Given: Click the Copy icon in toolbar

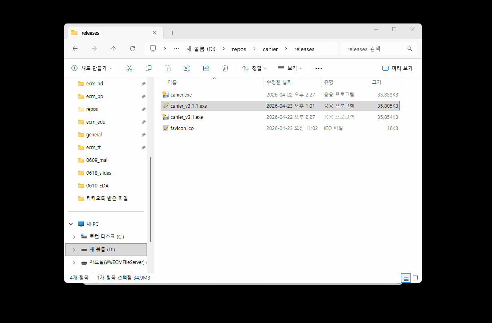Looking at the screenshot, I should [x=149, y=68].
